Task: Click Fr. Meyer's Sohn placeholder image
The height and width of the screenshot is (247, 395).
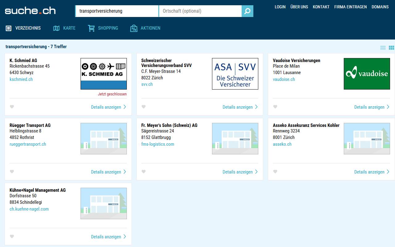Action: (235, 139)
